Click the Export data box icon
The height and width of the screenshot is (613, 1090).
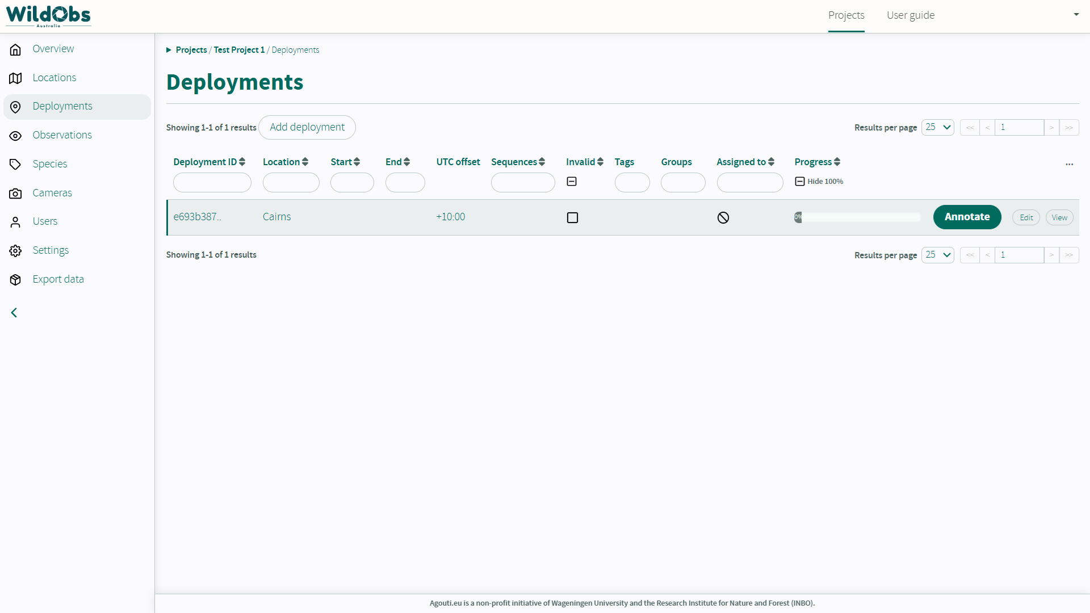coord(15,279)
